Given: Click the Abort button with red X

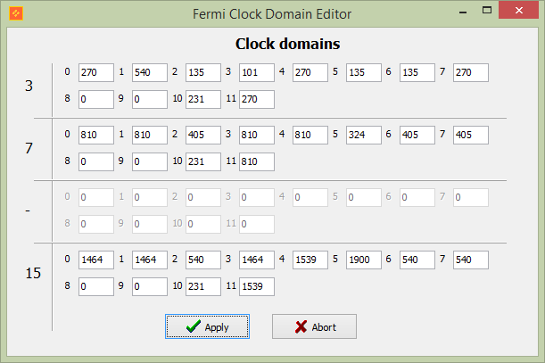Looking at the screenshot, I should [314, 326].
